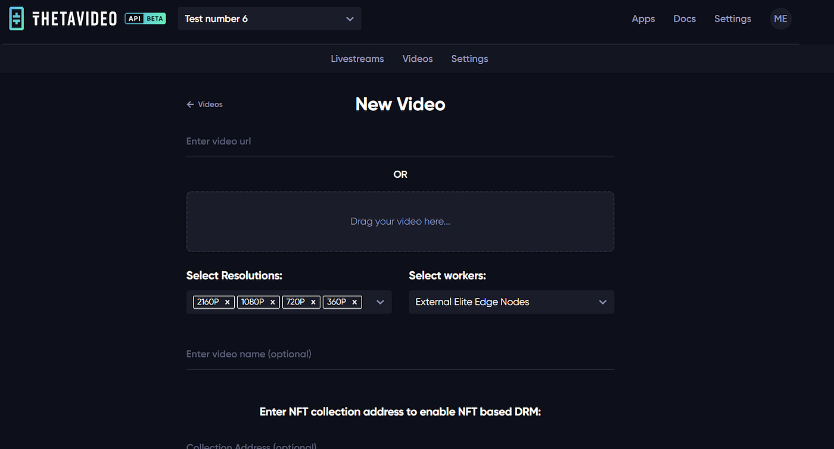Click the 1080P resolution tag label
834x449 pixels.
(x=253, y=302)
